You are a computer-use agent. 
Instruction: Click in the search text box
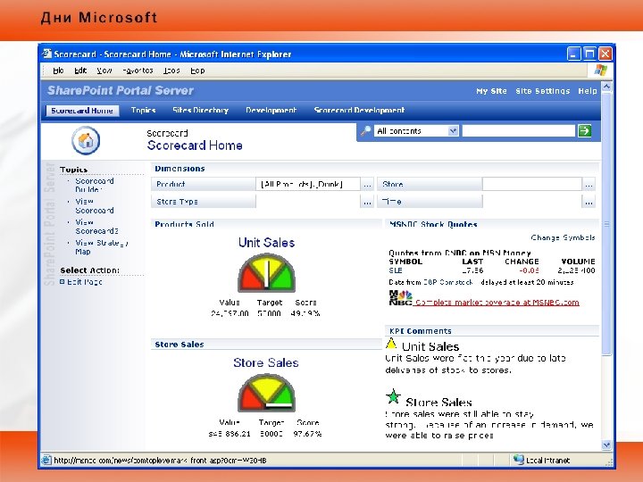(519, 130)
